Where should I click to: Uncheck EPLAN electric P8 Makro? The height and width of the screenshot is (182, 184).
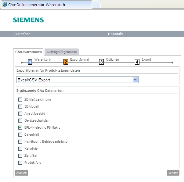[x=20, y=127]
